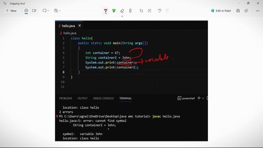263x148 pixels.
Task: Click 'public static void main' line
Action: [x=113, y=43]
